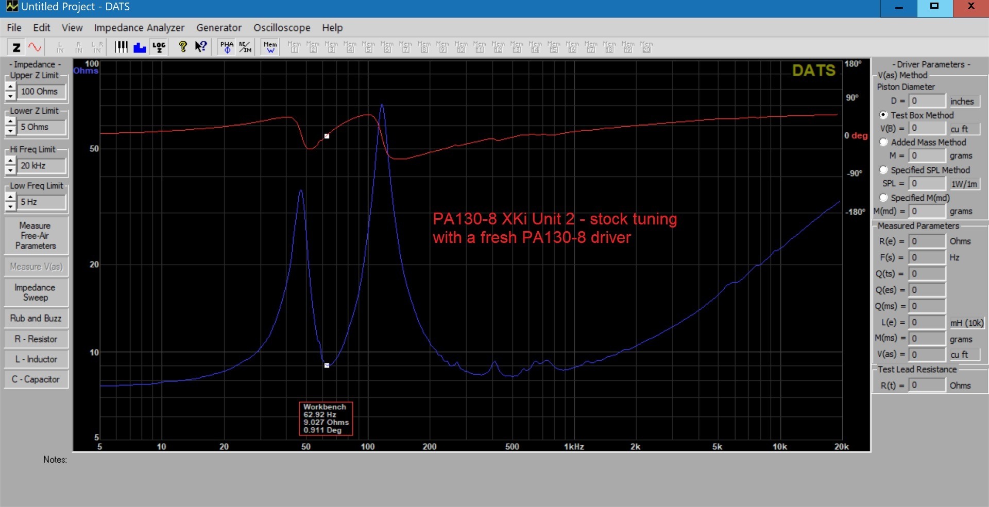Image resolution: width=989 pixels, height=507 pixels.
Task: Select the Specified SPL Method radio button
Action: 883,170
